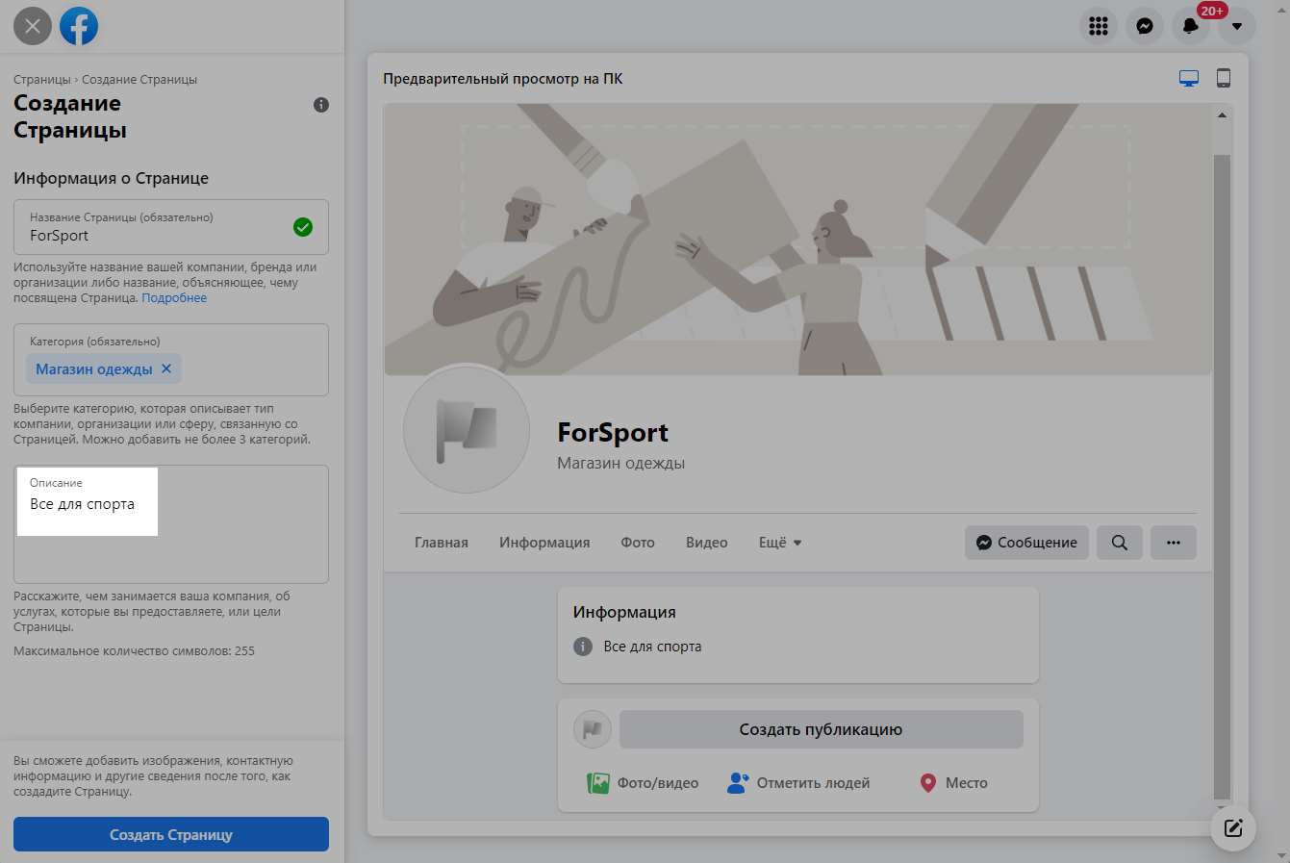Switch preview to desktop view
Viewport: 1290px width, 863px height.
point(1189,79)
